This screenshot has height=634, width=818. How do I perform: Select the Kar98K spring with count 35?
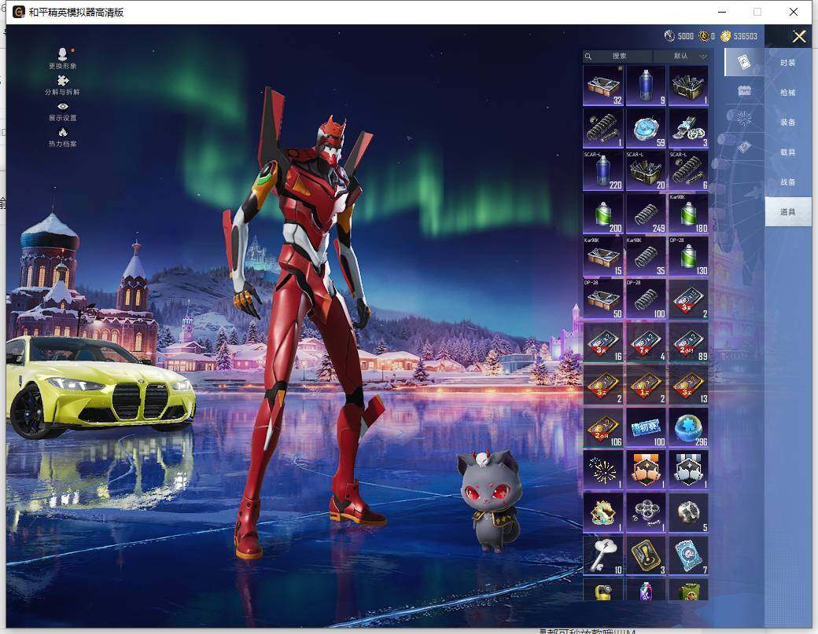pos(646,256)
